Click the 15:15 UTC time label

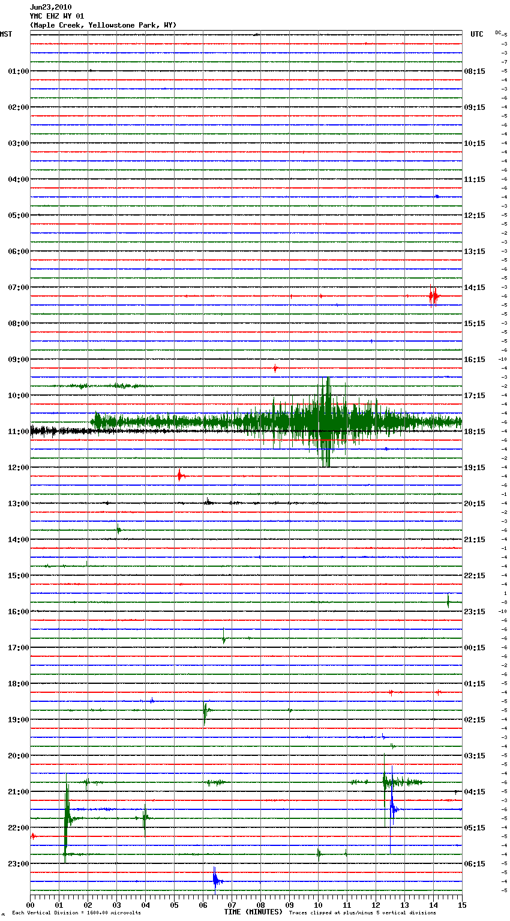click(x=475, y=324)
